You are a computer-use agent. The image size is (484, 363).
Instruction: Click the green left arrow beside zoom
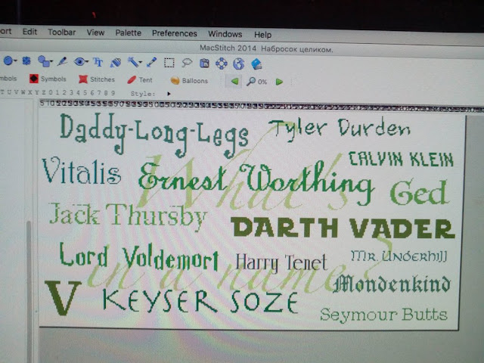(x=234, y=81)
